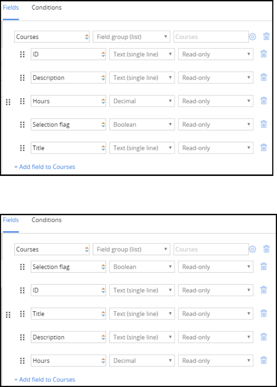
Task: Remove the Selection flag field in the lower panel
Action: click(x=264, y=267)
